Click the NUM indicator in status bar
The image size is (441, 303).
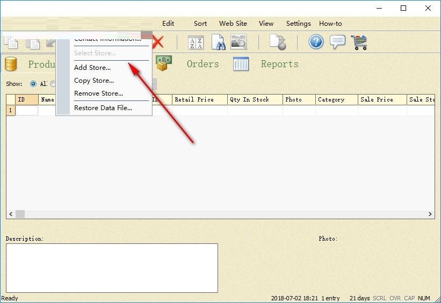(424, 298)
